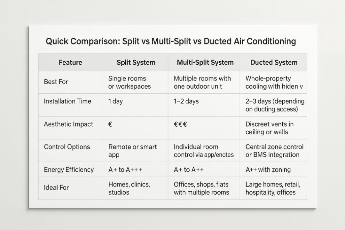The width and height of the screenshot is (345, 230).
Task: Click the 'Central zone control or BMS integration' cell
Action: tap(274, 151)
